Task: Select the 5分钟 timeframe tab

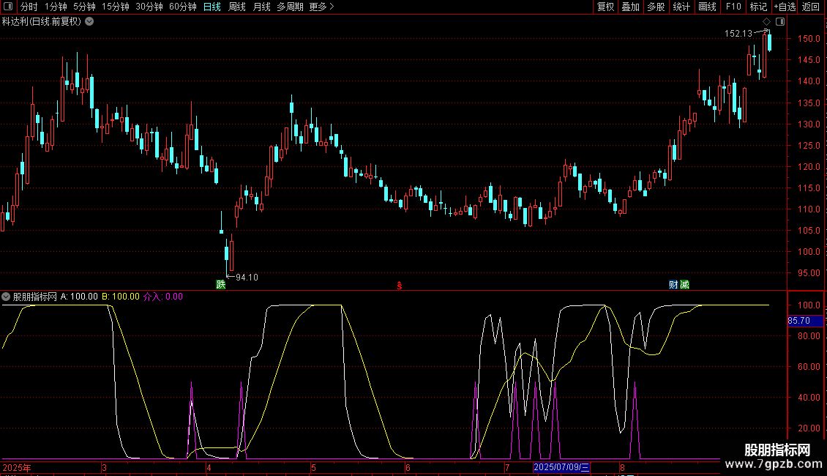Action: point(84,7)
